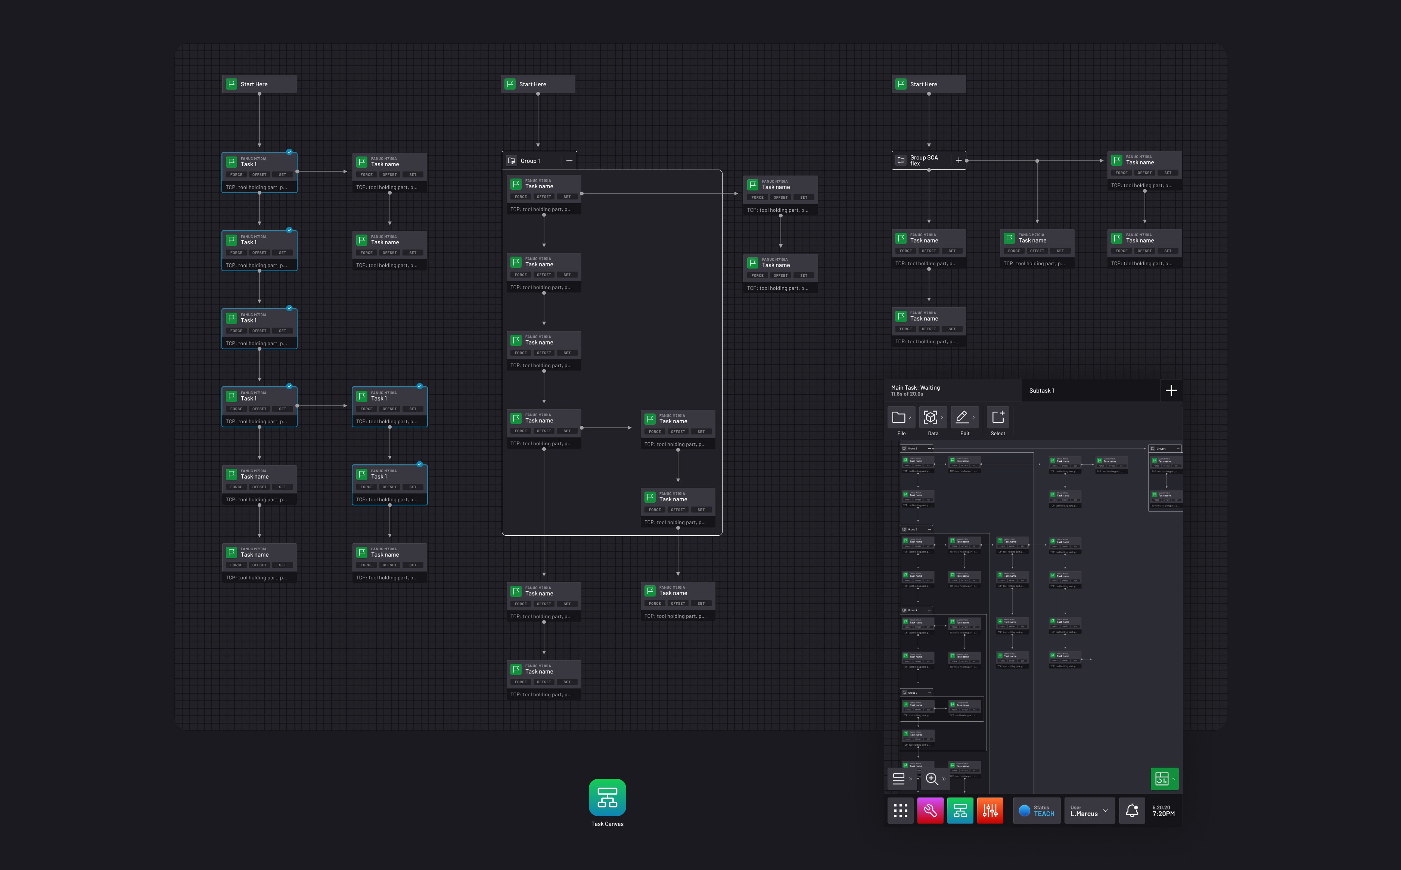Screen dimensions: 1401x870
Task: Click the flag icon on Start Here above Group SCA flex
Action: (901, 84)
